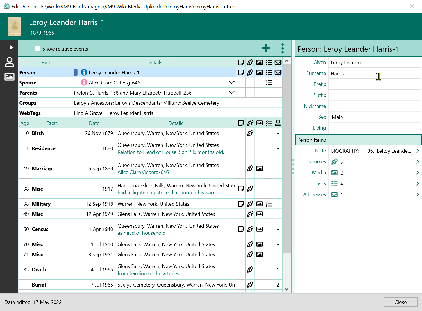Image resolution: width=422 pixels, height=311 pixels.
Task: Click the fact list vertical scrollbar thumb
Action: coord(287,159)
